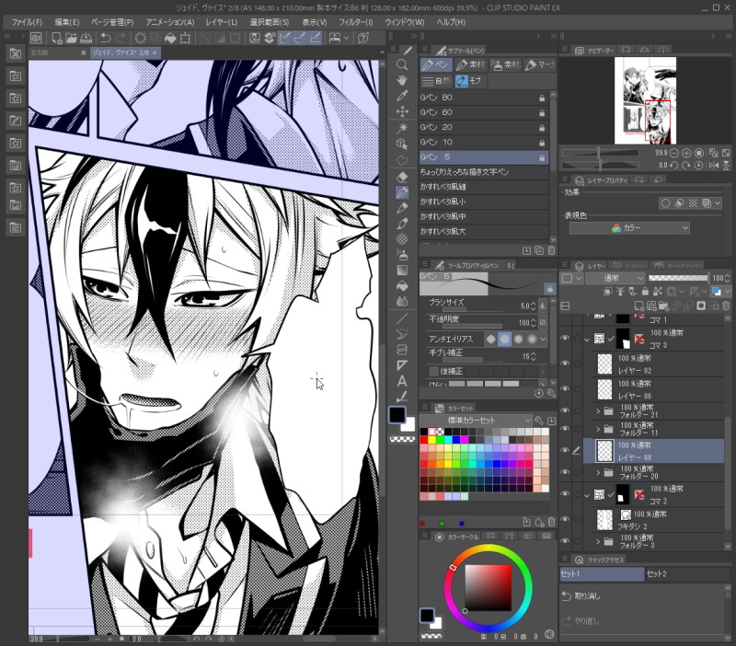Select the Pen tool in the toolbox

[402, 192]
